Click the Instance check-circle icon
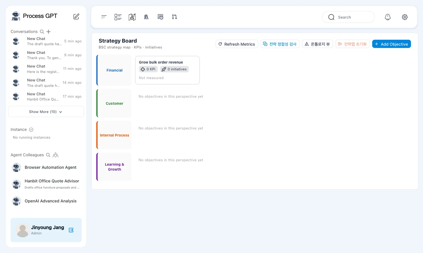This screenshot has width=423, height=253. (x=31, y=129)
